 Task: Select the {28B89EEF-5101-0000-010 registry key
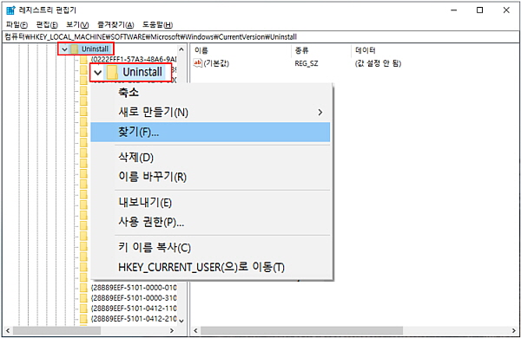(134, 287)
